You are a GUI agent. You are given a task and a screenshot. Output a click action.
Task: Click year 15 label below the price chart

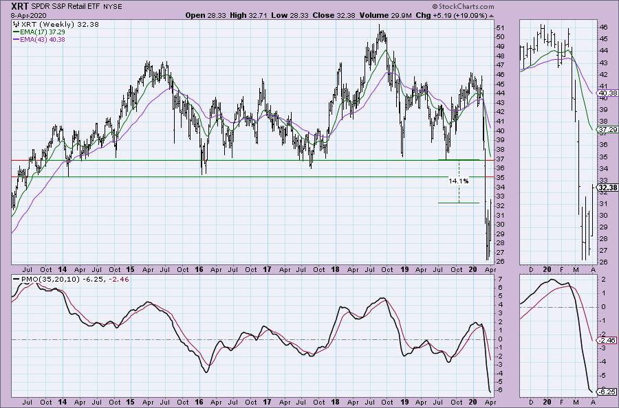[x=130, y=270]
